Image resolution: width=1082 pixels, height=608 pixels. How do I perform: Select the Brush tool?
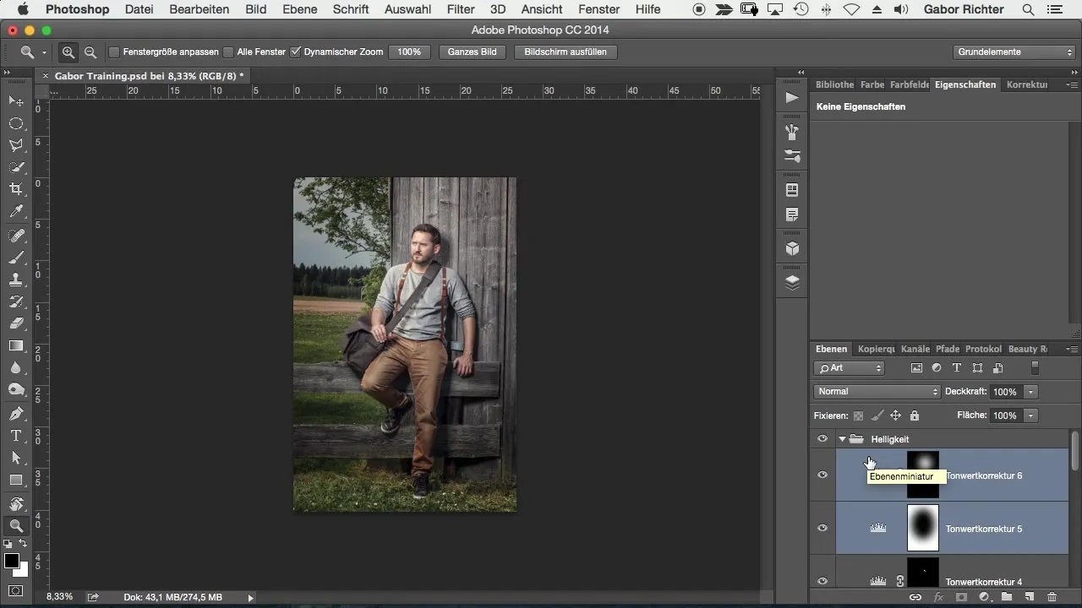[x=16, y=258]
